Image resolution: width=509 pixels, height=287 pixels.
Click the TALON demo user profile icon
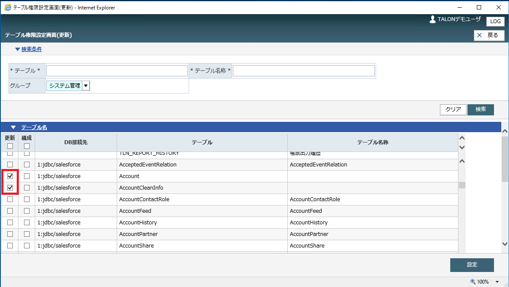pyautogui.click(x=433, y=20)
